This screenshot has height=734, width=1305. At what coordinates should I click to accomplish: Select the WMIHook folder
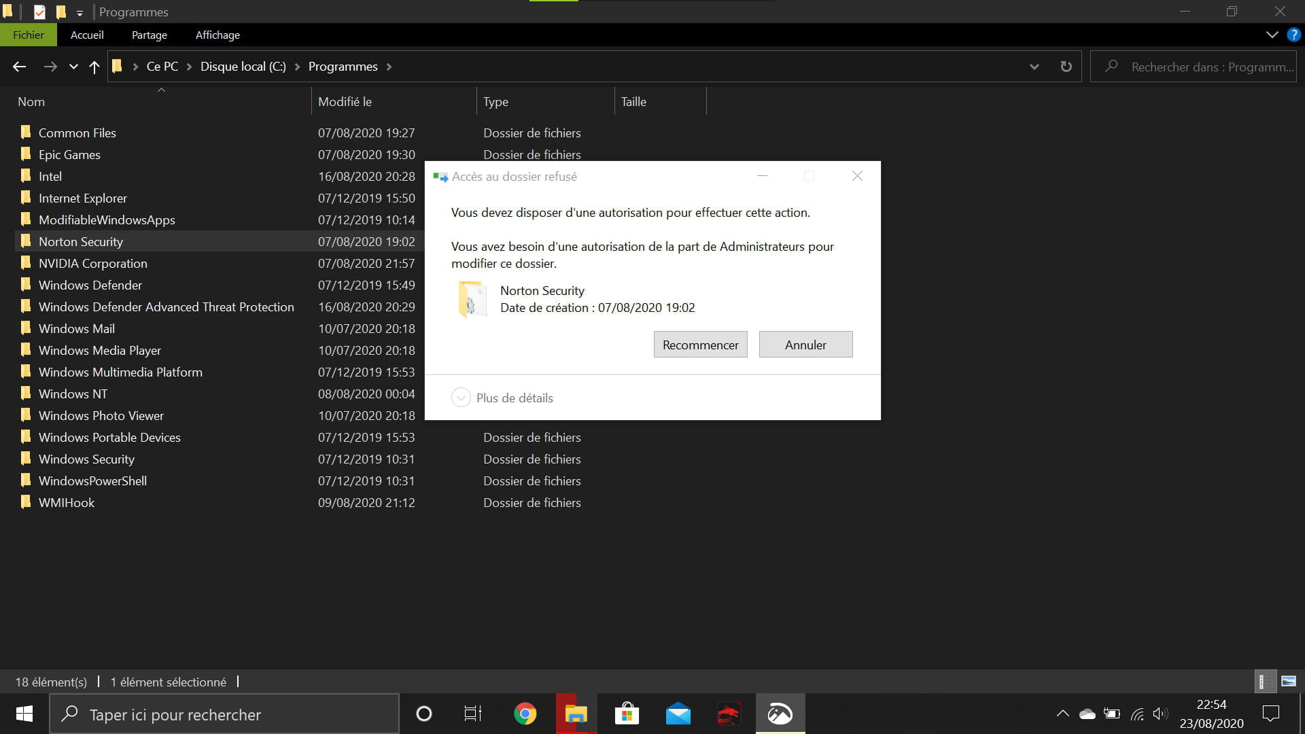click(67, 502)
